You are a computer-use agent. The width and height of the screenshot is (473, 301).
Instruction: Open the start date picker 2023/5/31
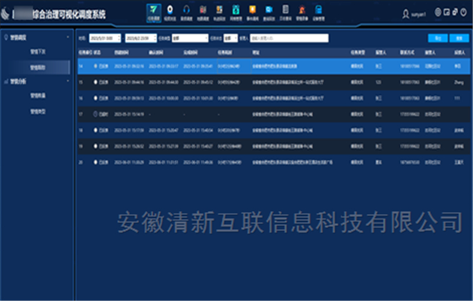coord(104,38)
